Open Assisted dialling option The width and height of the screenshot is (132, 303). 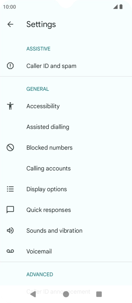66,127
